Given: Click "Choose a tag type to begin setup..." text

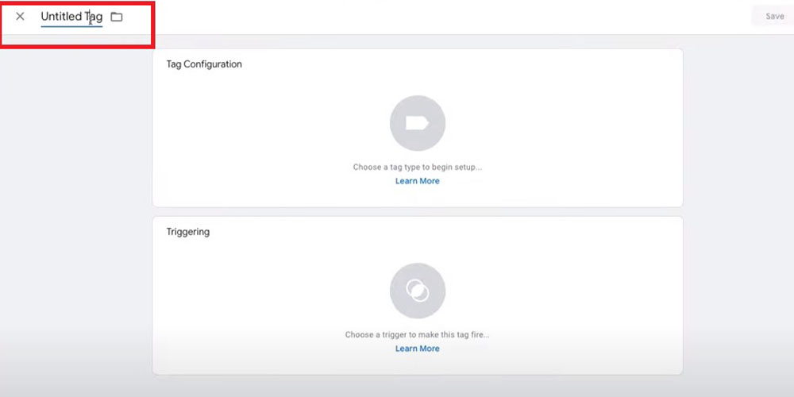Looking at the screenshot, I should coord(418,167).
